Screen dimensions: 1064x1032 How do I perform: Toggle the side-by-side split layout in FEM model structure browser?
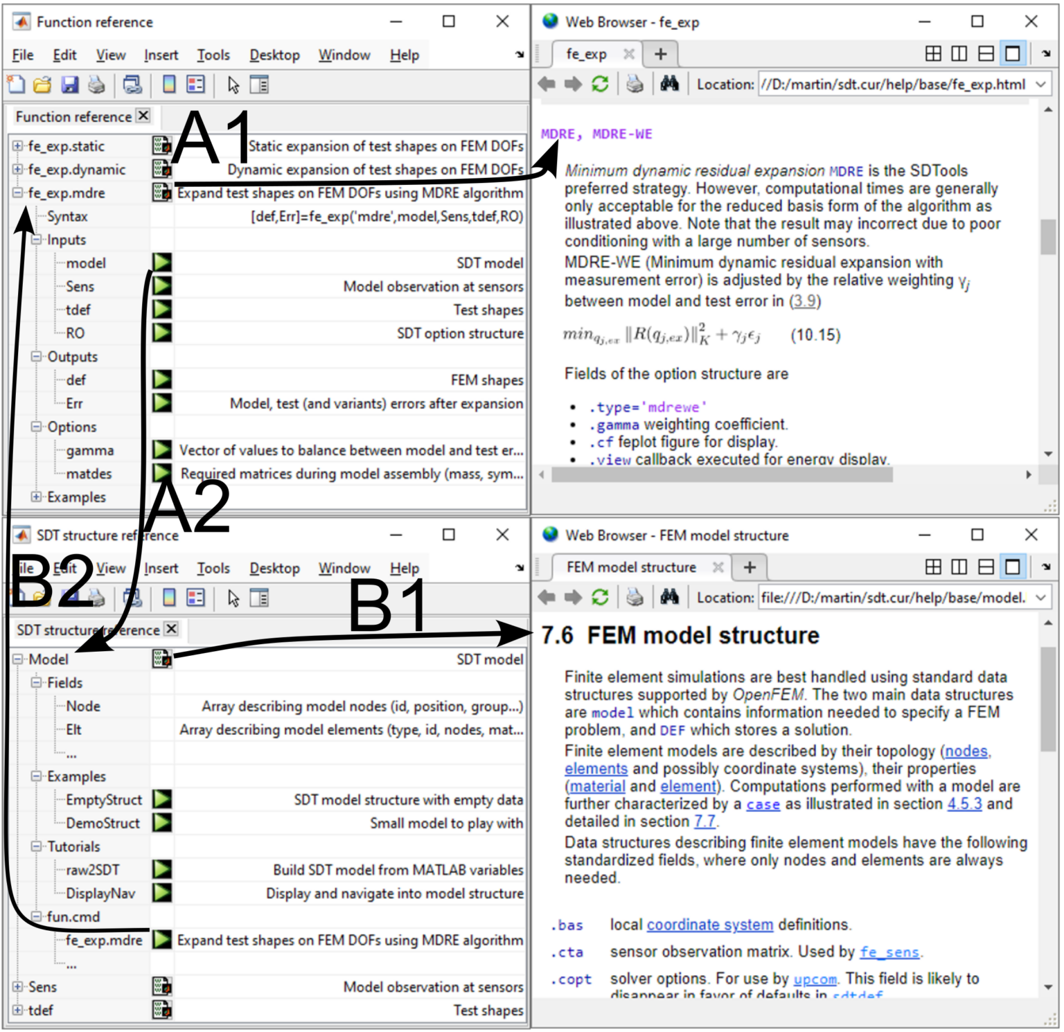click(959, 567)
